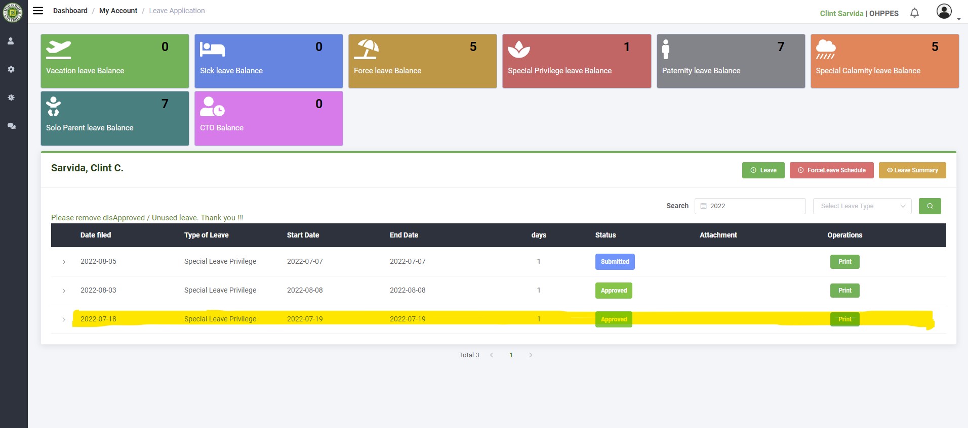This screenshot has width=968, height=428.
Task: Open the hamburger menu toggle
Action: click(x=38, y=11)
